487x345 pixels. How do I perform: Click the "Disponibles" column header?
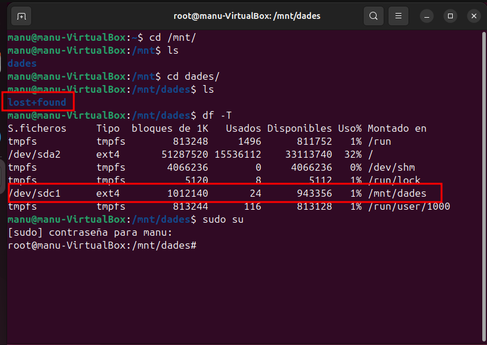tap(299, 128)
